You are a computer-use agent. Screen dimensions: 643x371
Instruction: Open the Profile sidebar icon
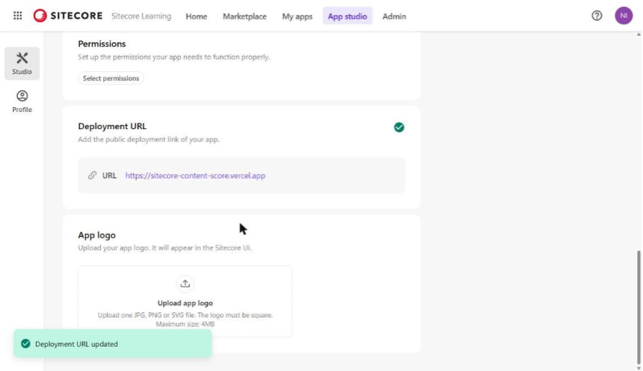(22, 101)
